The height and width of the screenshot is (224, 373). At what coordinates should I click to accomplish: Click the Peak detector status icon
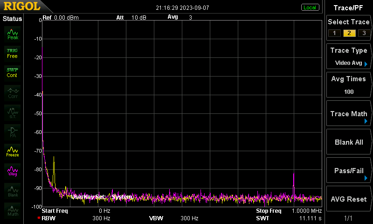tap(13, 34)
